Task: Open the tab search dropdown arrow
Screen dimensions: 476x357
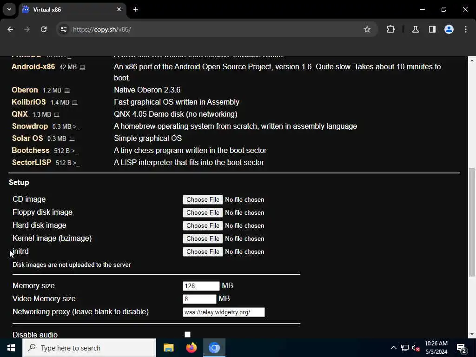Action: (9, 9)
